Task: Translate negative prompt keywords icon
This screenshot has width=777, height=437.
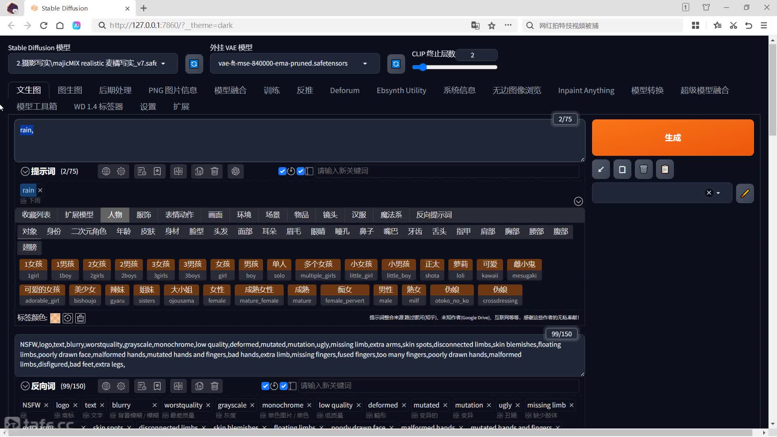Action: click(x=178, y=386)
